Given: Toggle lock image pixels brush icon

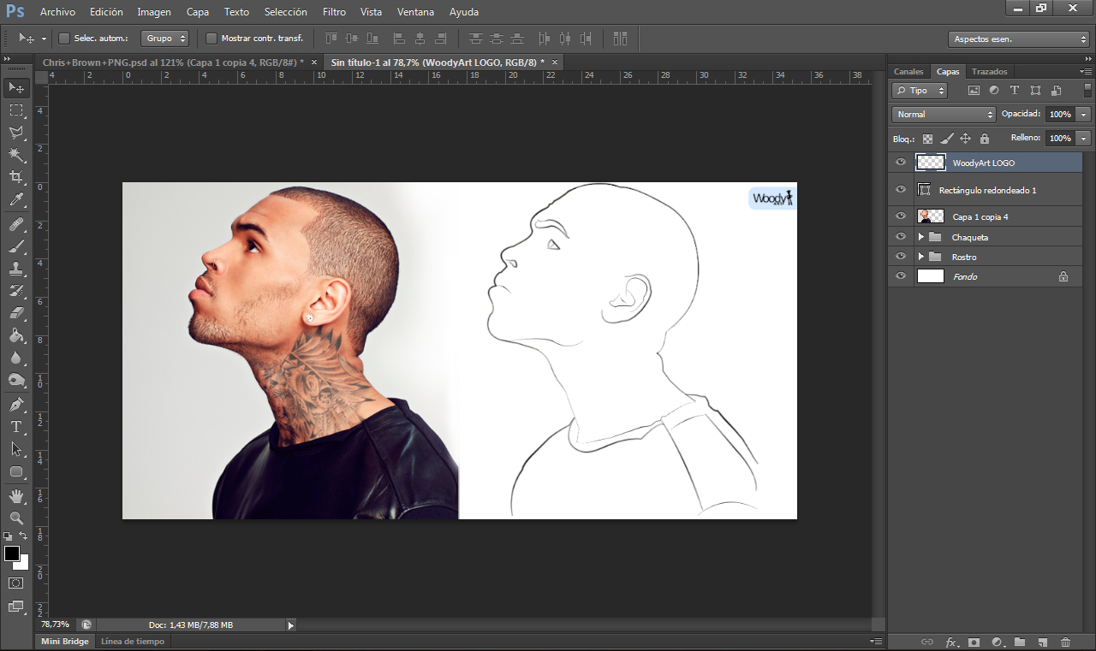Looking at the screenshot, I should [x=946, y=139].
